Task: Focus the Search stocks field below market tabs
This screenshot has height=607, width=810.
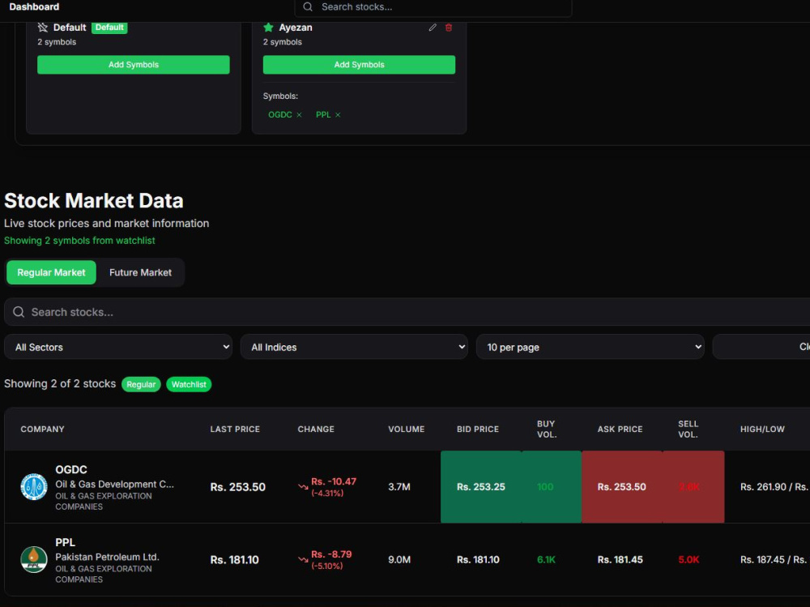Action: click(407, 312)
